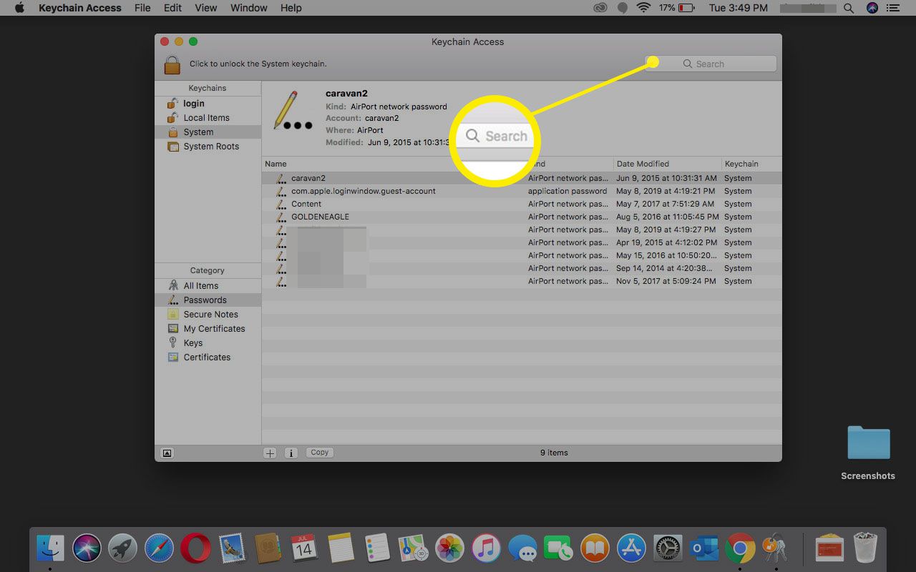Image resolution: width=916 pixels, height=572 pixels.
Task: Open Google Chrome from the Dock
Action: [740, 549]
